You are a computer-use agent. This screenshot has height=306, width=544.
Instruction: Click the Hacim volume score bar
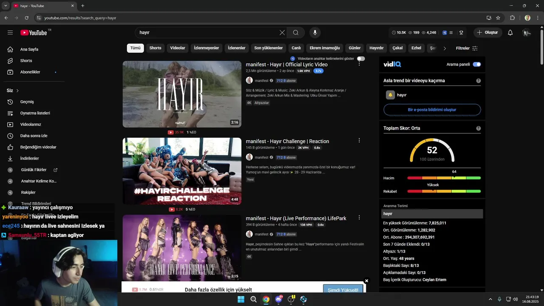[444, 178]
